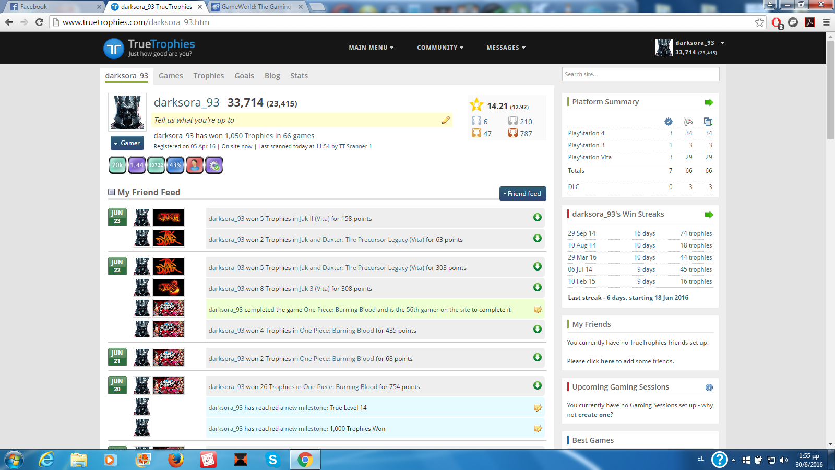835x470 pixels.
Task: Switch to the Trophies tab
Action: coord(208,76)
